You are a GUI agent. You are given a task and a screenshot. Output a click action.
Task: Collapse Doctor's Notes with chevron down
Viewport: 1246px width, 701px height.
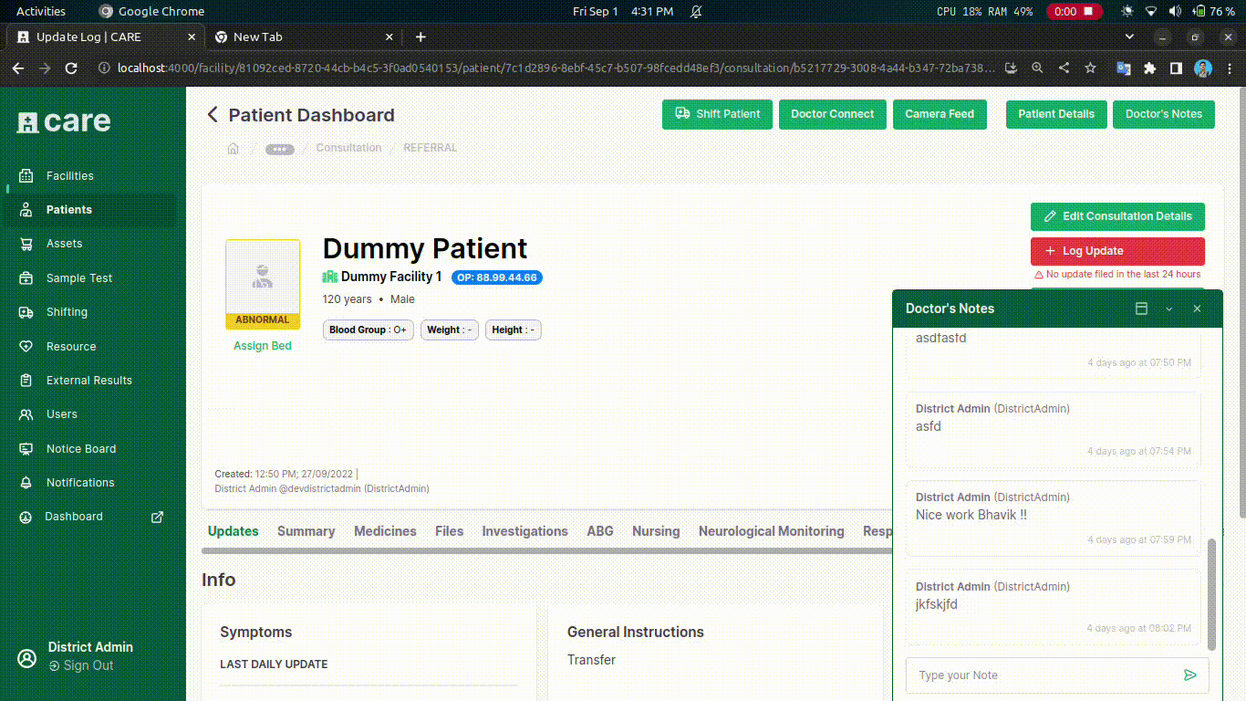(1169, 309)
